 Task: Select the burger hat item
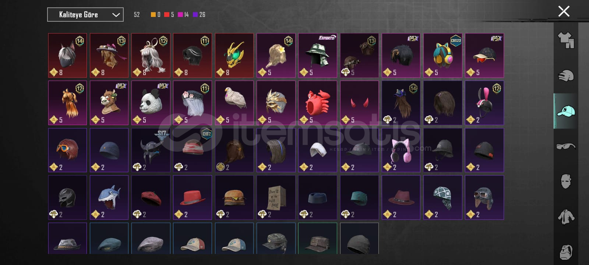click(x=234, y=197)
